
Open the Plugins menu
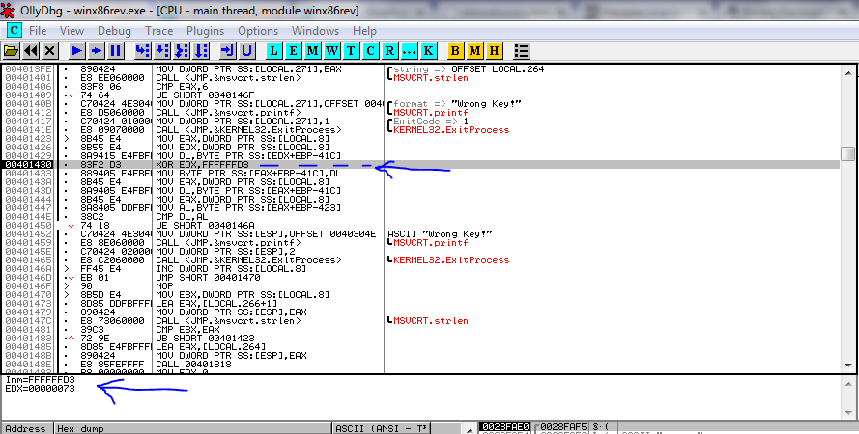point(206,31)
